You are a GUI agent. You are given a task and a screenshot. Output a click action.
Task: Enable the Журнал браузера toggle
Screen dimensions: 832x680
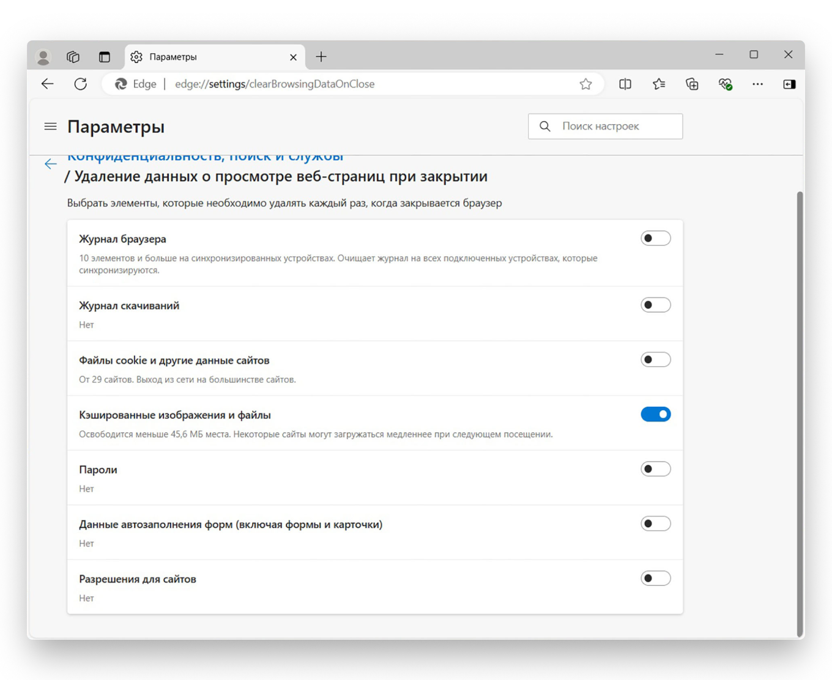[655, 238]
